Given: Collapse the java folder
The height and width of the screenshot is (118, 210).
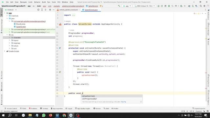Looking at the screenshot, I should [7, 18].
